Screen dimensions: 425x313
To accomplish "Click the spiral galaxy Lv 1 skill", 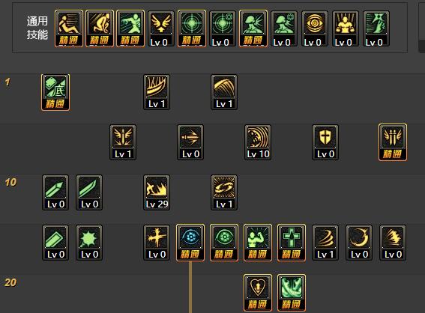I will click(224, 192).
